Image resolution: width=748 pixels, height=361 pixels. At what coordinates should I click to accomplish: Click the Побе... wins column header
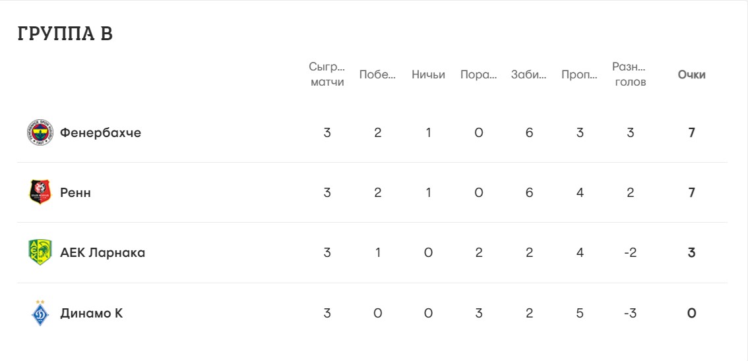click(377, 74)
